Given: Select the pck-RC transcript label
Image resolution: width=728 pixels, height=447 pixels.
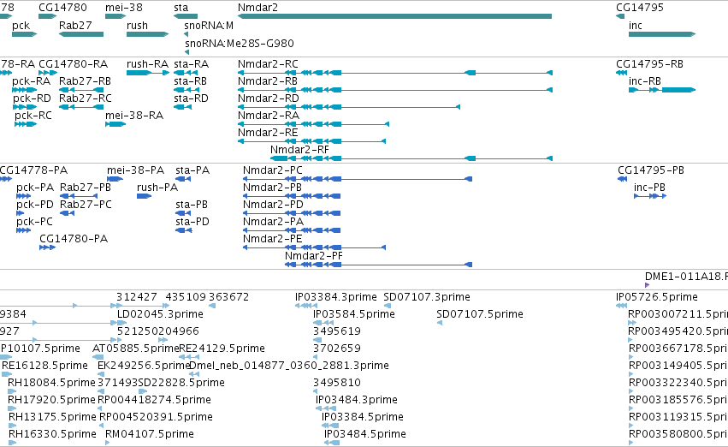Looking at the screenshot, I should pos(33,116).
